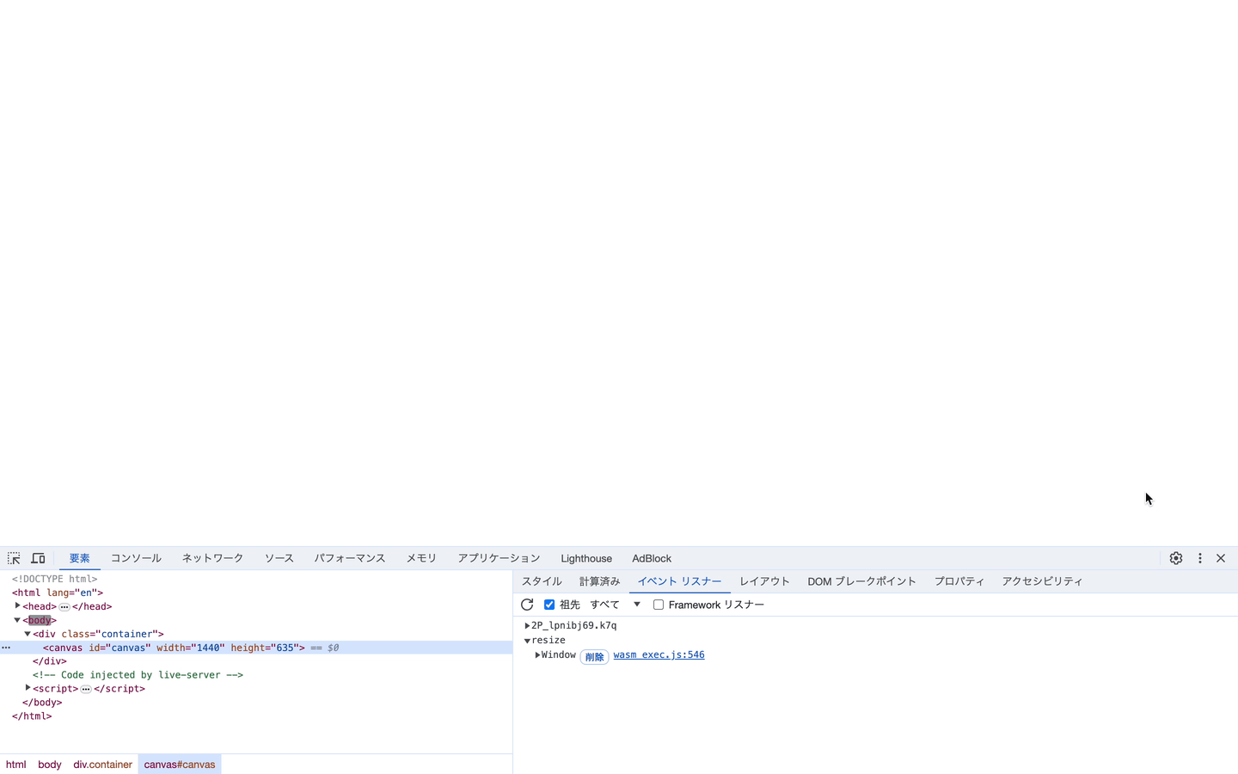Open the アプリケーション tab

coord(499,558)
